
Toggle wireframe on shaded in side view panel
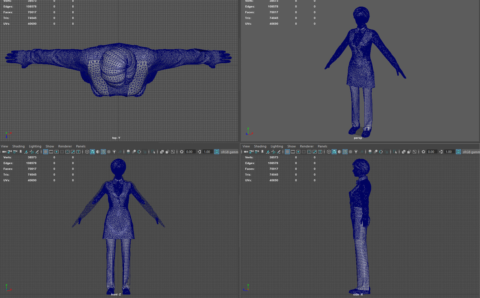coord(345,152)
